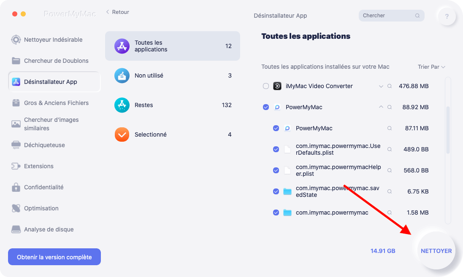The image size is (463, 277).
Task: Reveal iMyMac Video Converter via magnifier icon
Action: [390, 86]
